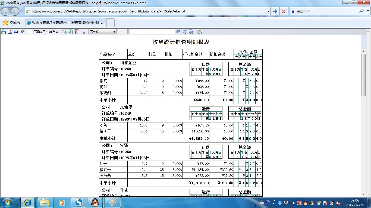Open a new blank browser tab
371x208 pixels.
[111, 23]
